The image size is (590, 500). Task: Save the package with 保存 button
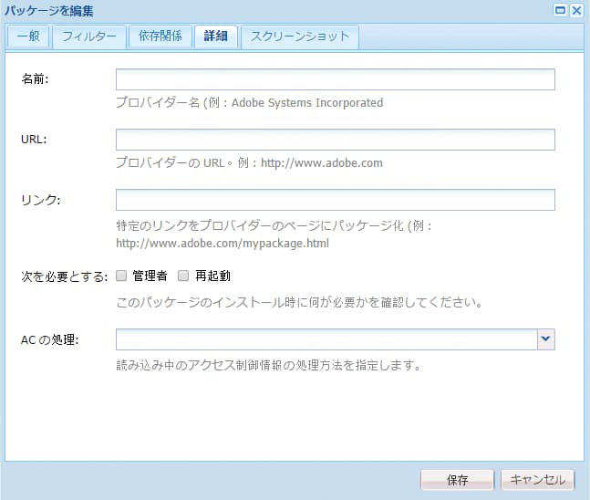(457, 480)
